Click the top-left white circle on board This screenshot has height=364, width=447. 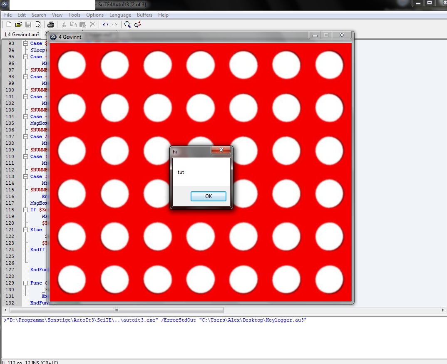point(72,65)
